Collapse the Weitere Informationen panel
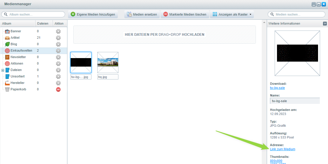This screenshot has height=164, width=328. pyautogui.click(x=325, y=24)
